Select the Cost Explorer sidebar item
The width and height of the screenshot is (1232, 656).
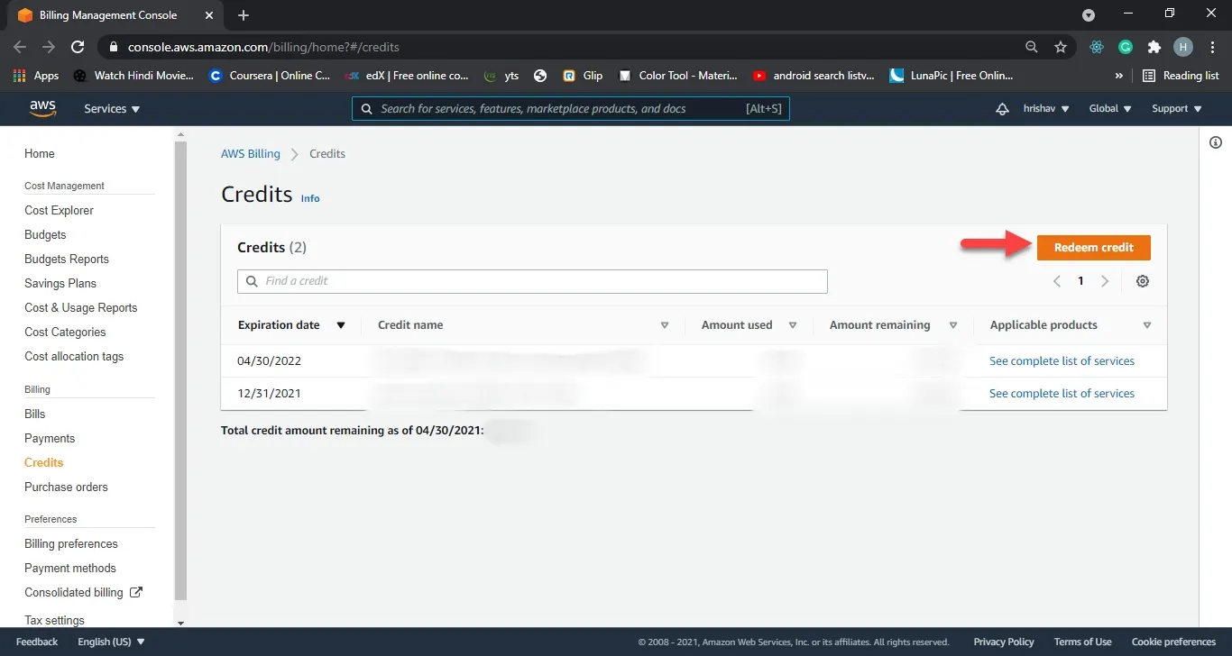[59, 210]
